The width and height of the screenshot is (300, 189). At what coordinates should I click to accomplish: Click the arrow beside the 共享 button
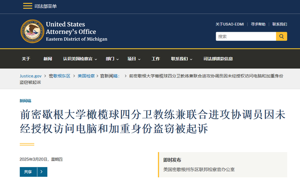(x=42, y=172)
